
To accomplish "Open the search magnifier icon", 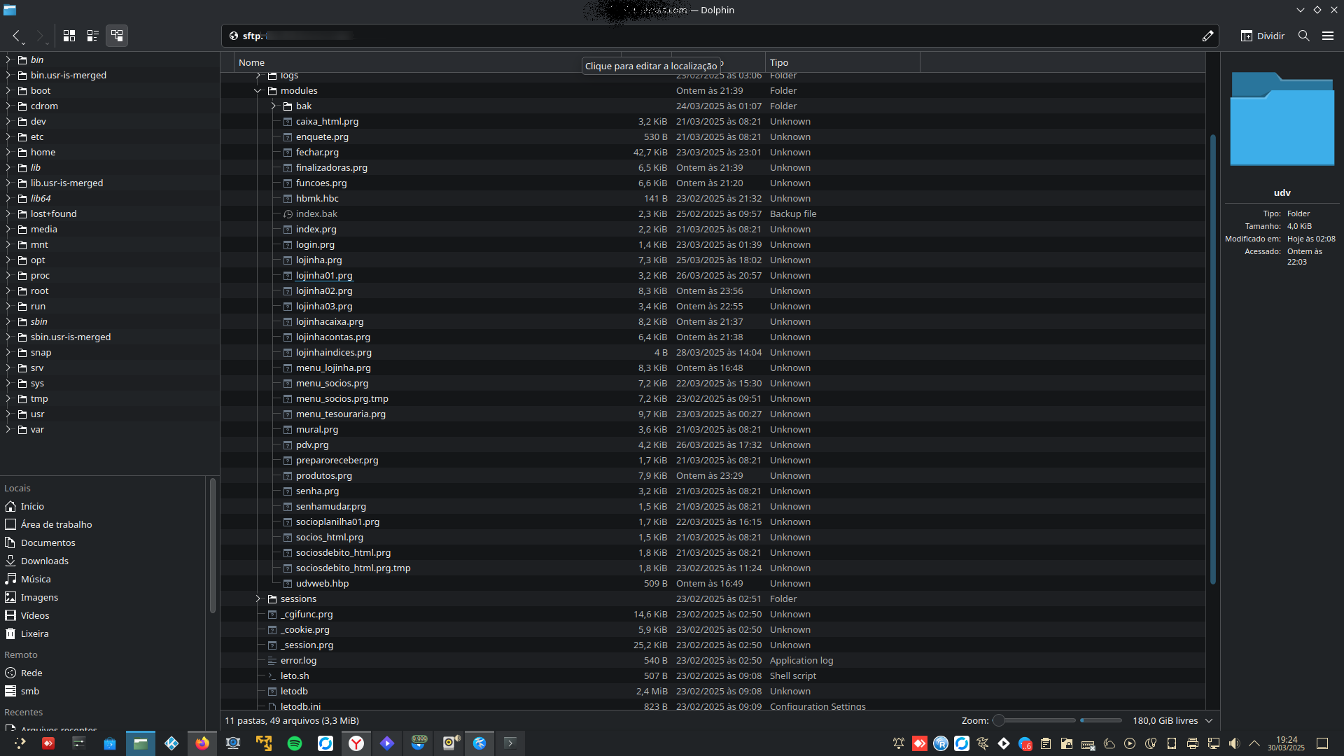I will [1303, 36].
